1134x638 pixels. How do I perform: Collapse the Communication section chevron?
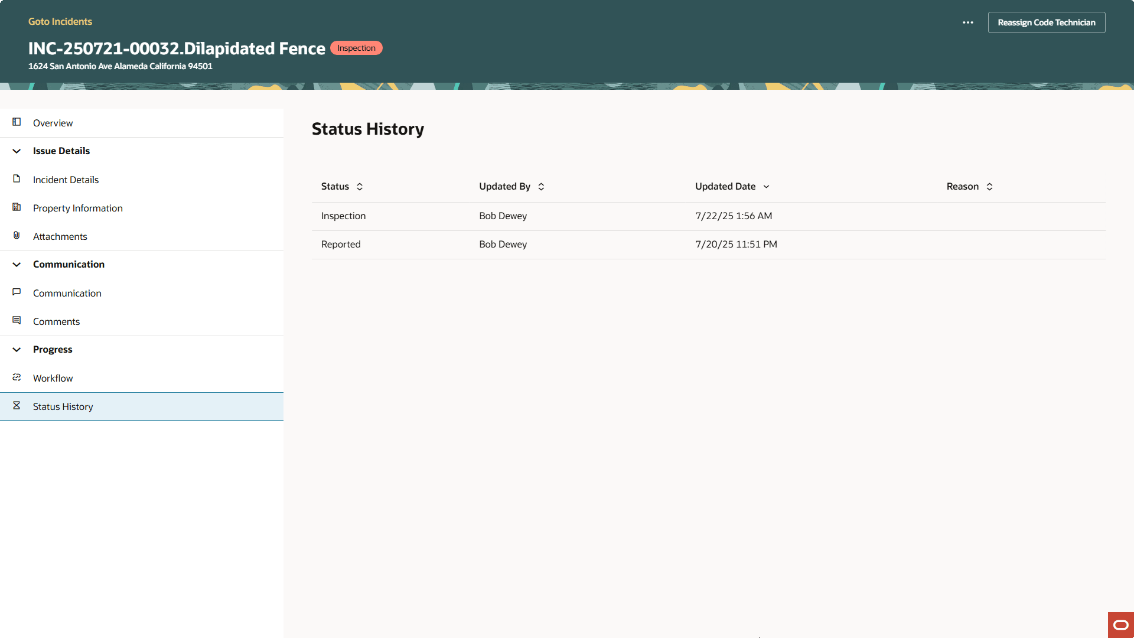(x=17, y=265)
